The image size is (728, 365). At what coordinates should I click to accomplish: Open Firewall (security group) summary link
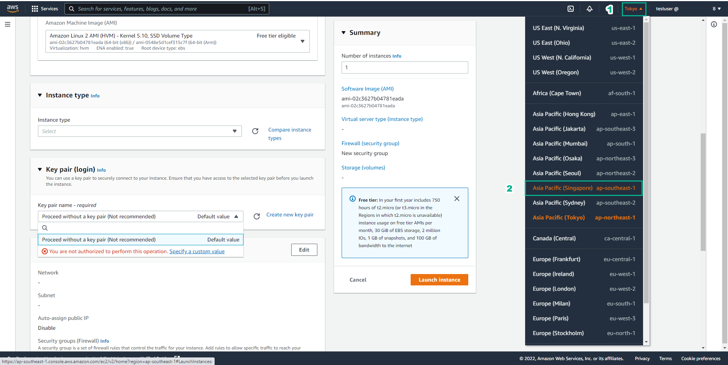(x=370, y=143)
